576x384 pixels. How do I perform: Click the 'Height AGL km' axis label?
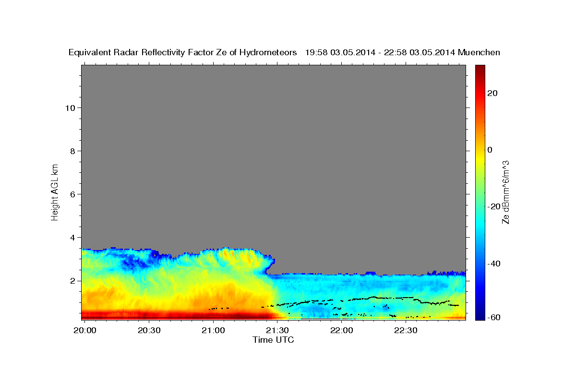pos(55,192)
